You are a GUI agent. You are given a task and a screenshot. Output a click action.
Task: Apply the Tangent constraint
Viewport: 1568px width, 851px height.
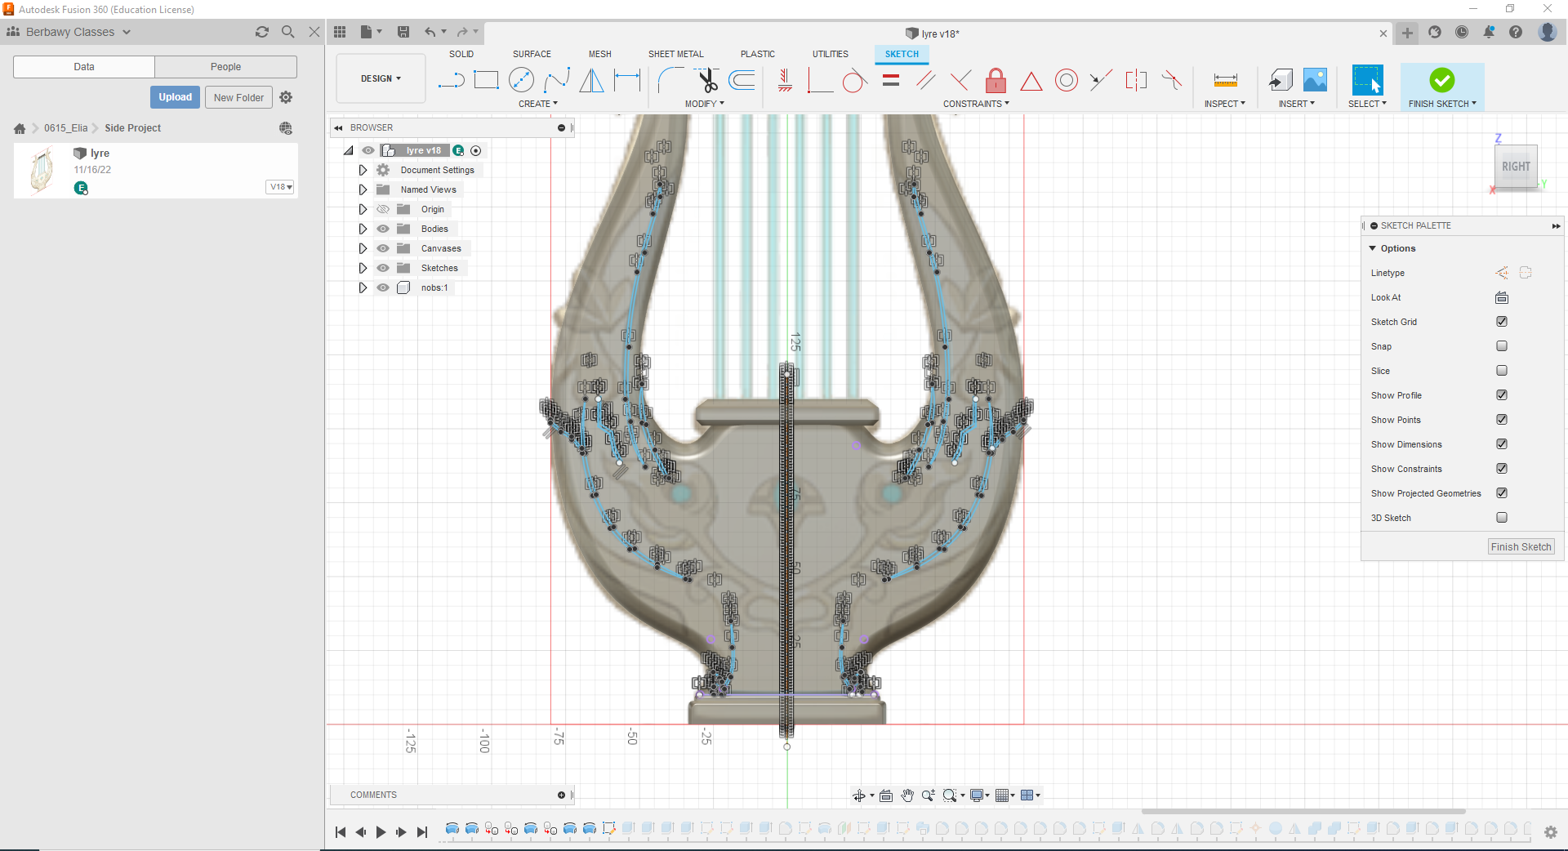[854, 80]
